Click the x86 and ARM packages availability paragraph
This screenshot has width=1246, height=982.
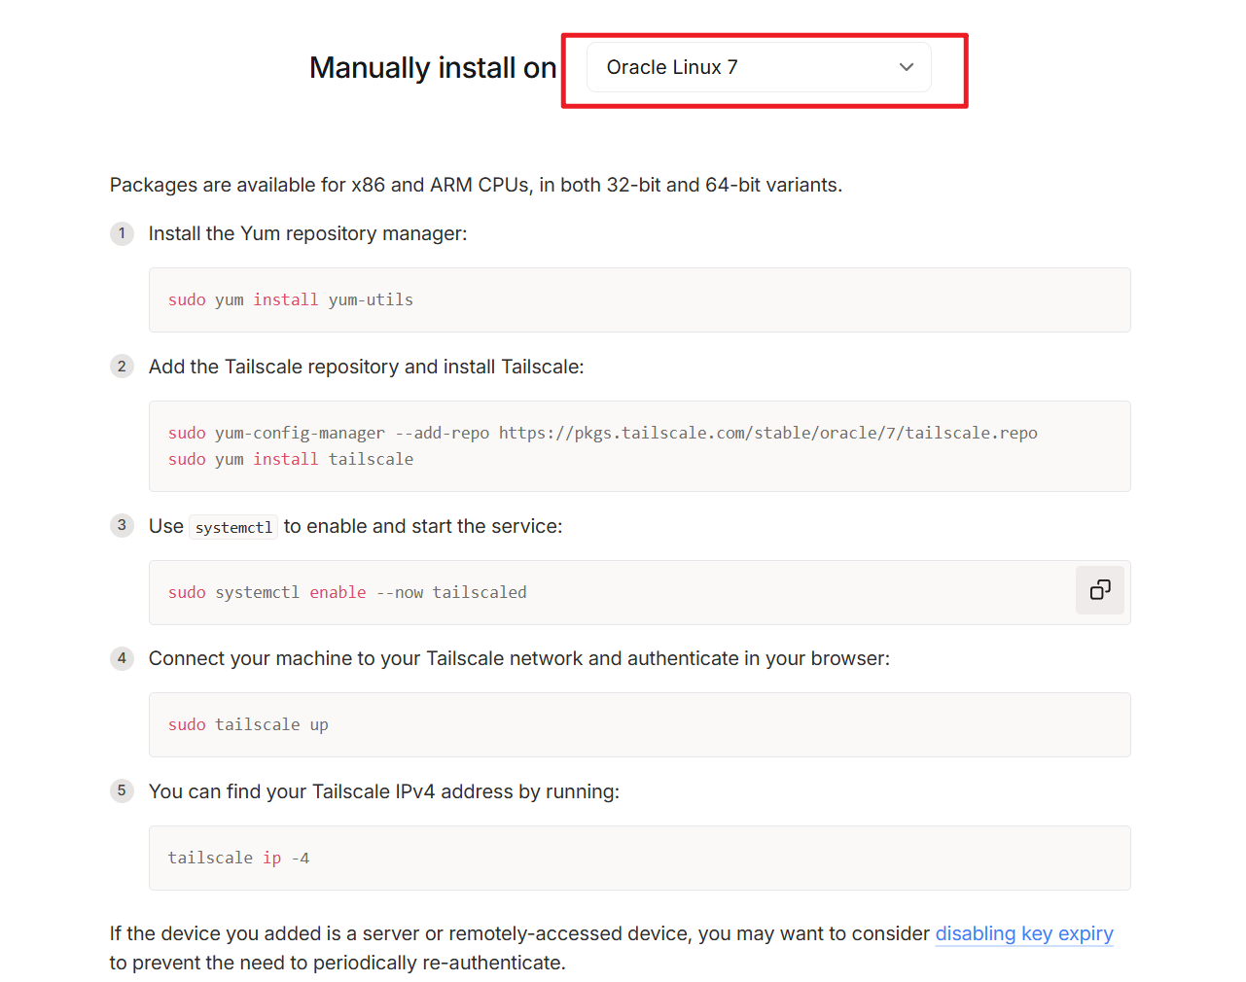(x=476, y=185)
